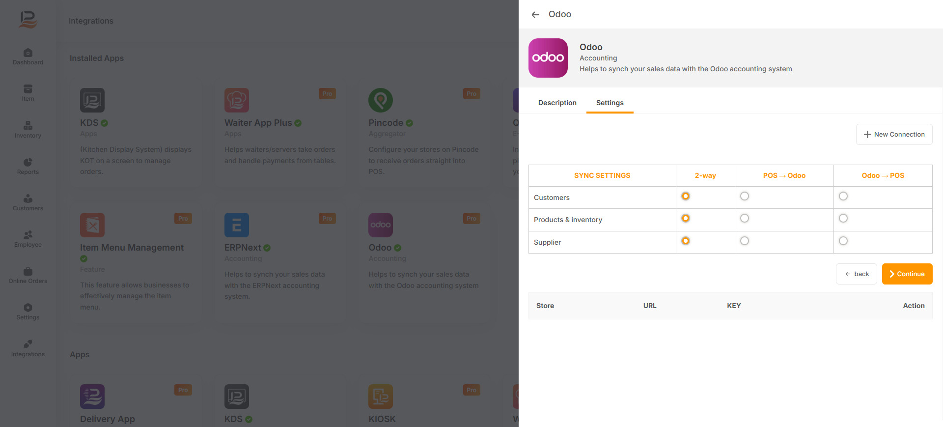Viewport: 943px width, 427px height.
Task: Select Odoo to POS sync for Supplier
Action: (843, 241)
